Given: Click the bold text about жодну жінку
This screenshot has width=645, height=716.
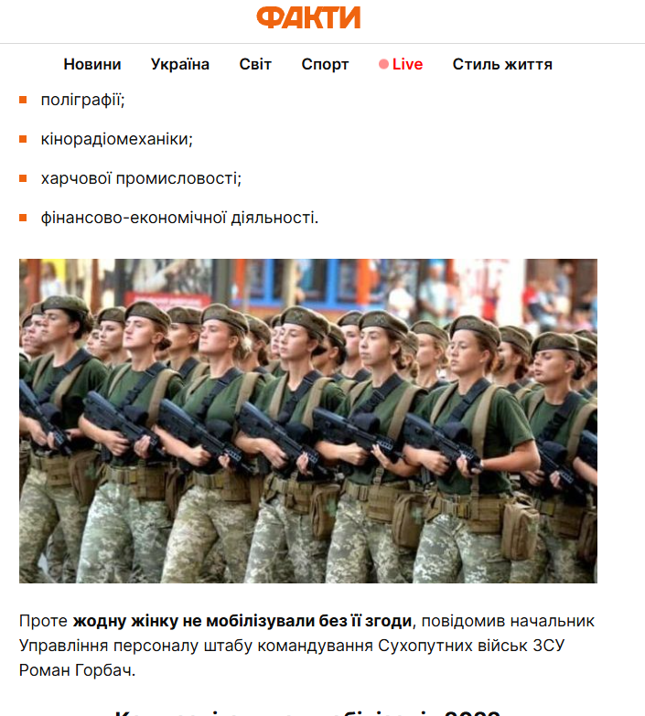Looking at the screenshot, I should click(x=242, y=621).
